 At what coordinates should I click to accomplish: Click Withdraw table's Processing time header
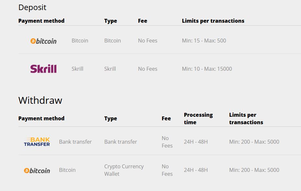coord(198,118)
